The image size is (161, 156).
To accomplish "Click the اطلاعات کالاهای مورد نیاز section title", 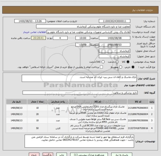I will point(140,85).
